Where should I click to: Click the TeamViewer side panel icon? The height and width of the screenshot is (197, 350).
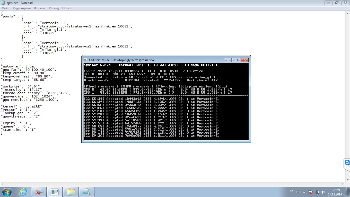347,163
